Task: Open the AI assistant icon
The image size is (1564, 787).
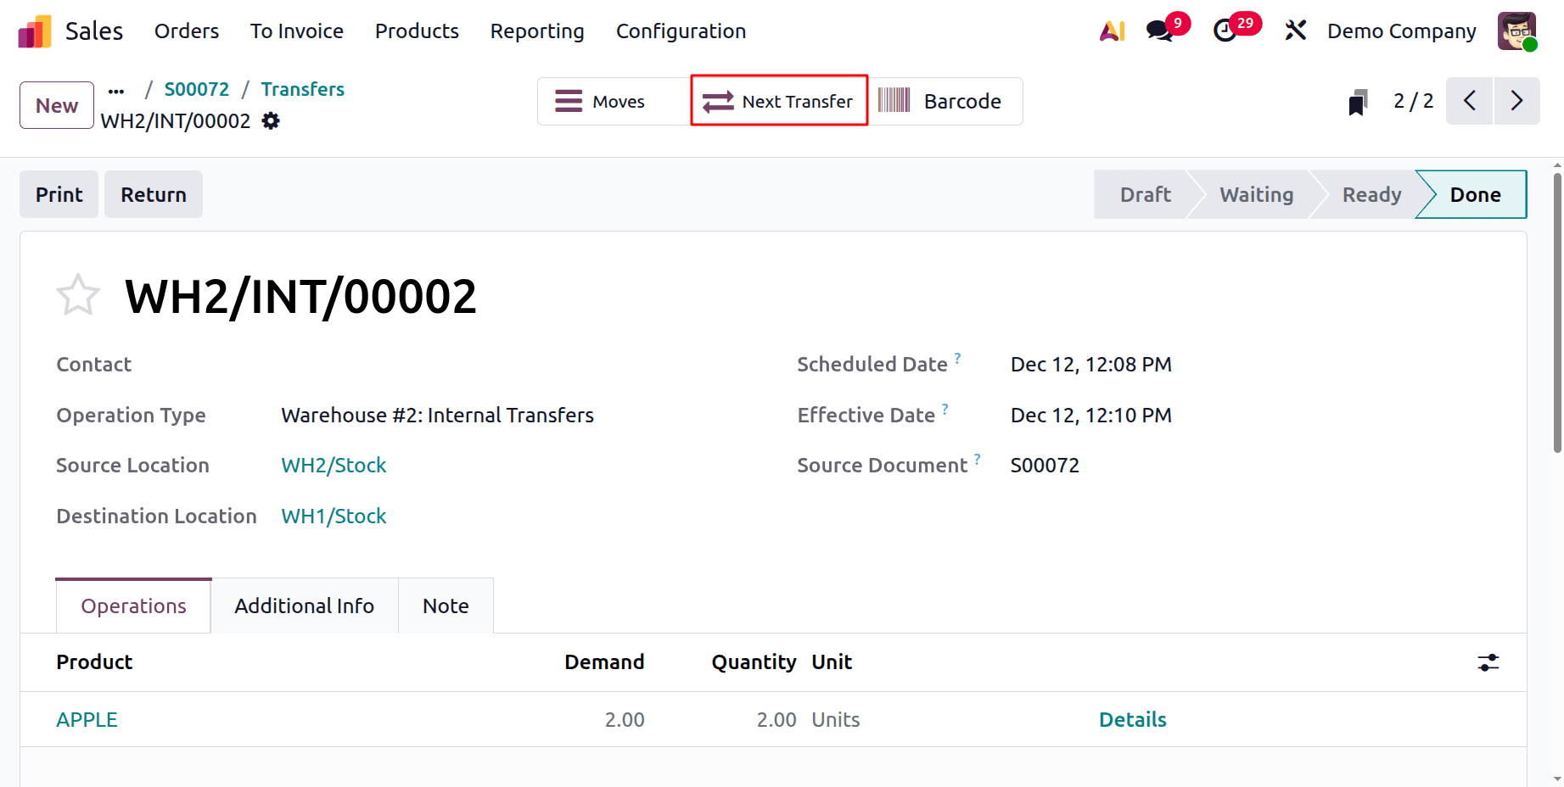Action: coord(1112,31)
